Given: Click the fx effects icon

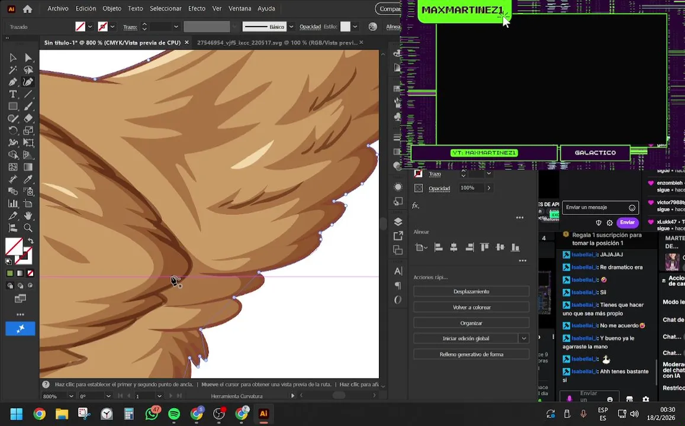Looking at the screenshot, I should pyautogui.click(x=416, y=205).
